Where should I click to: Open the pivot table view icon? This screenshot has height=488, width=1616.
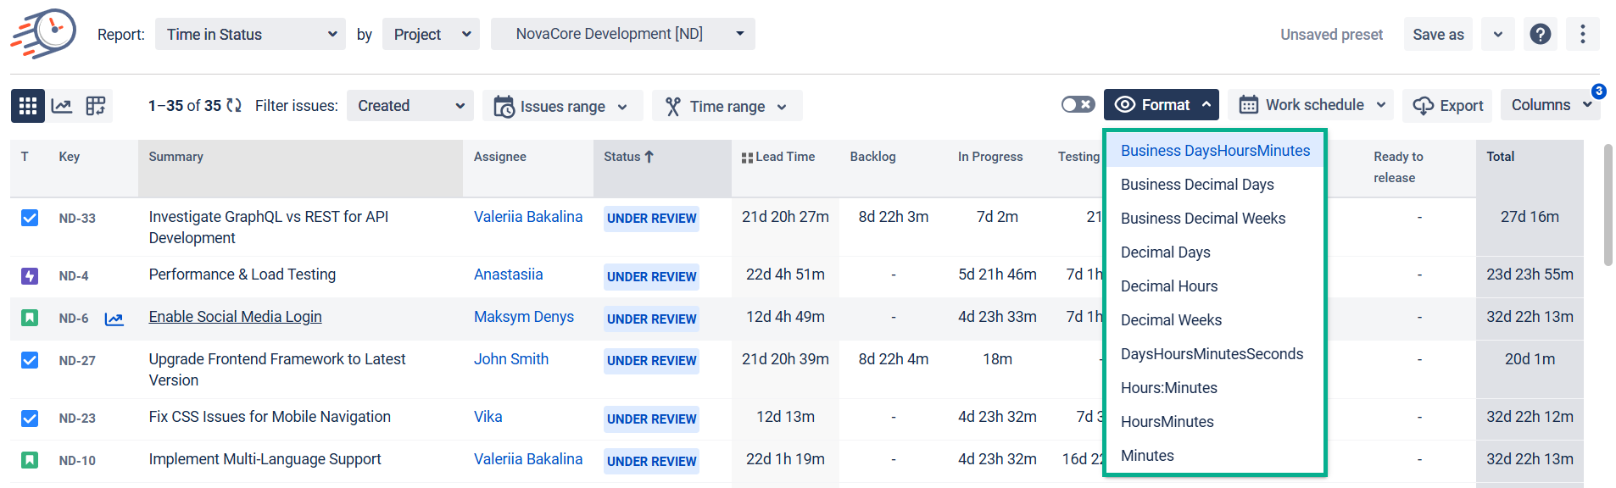[x=96, y=106]
